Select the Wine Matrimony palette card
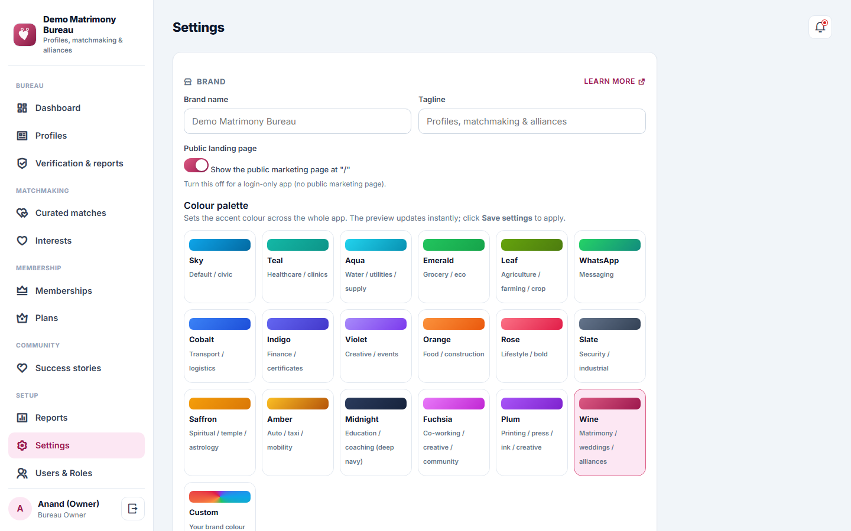Viewport: 851px width, 531px height. (610, 432)
